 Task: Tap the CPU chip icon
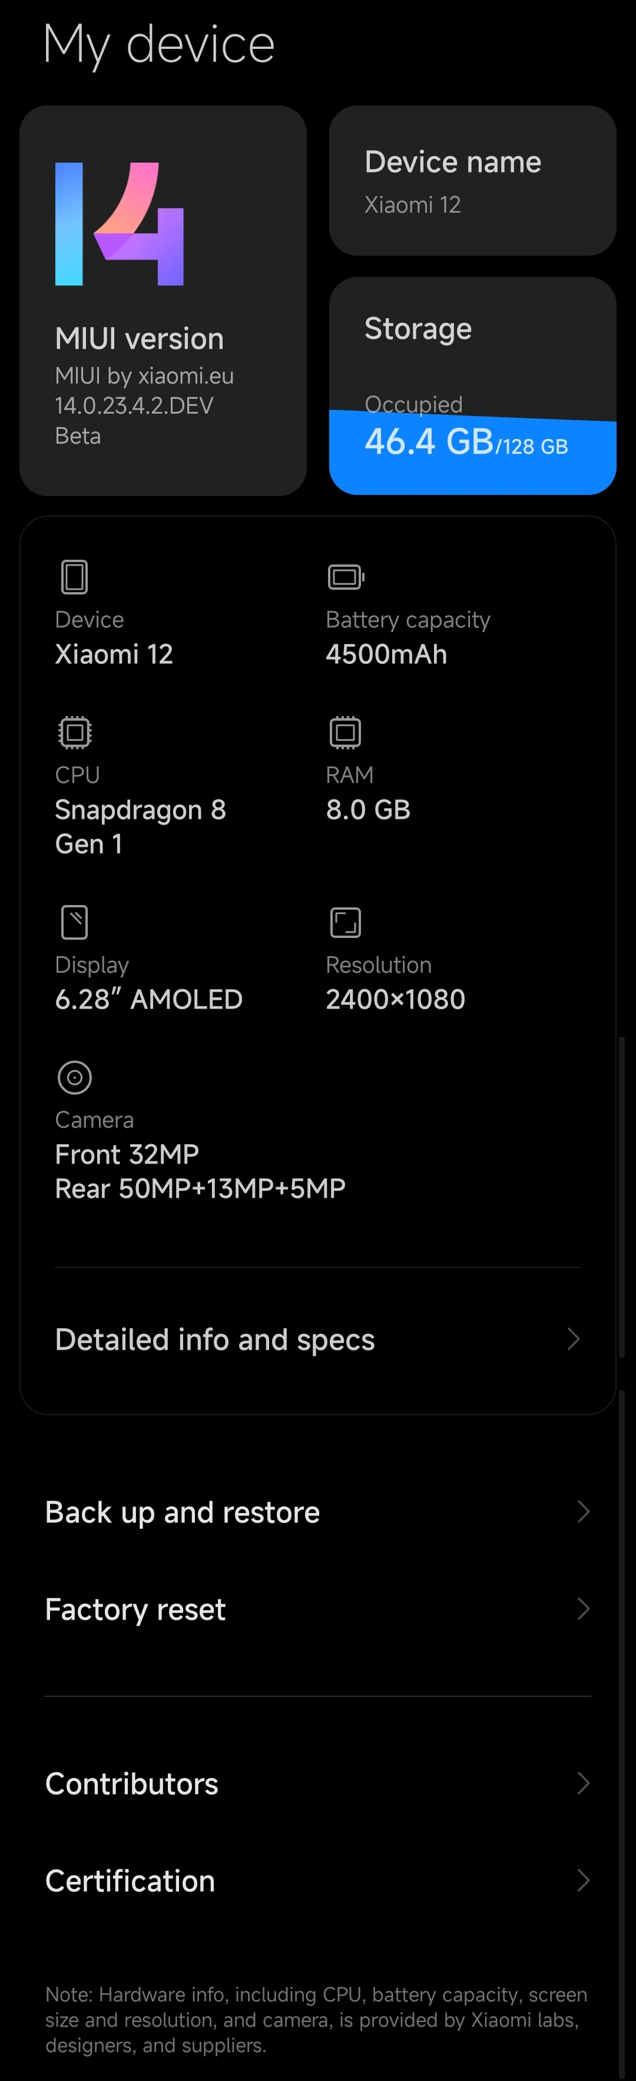74,732
